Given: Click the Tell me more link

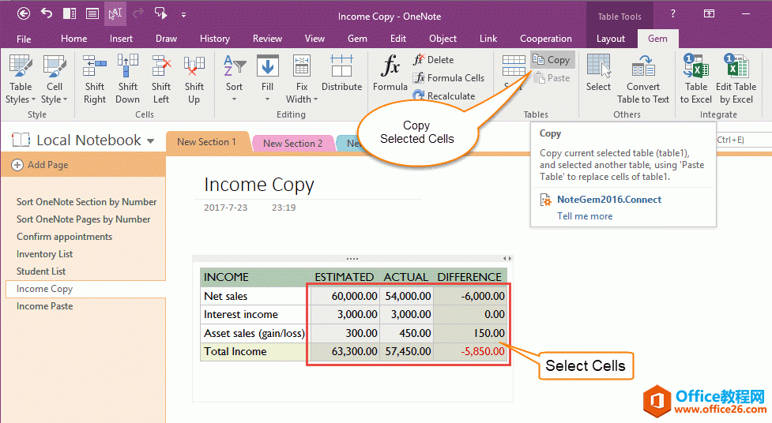Looking at the screenshot, I should 585,216.
